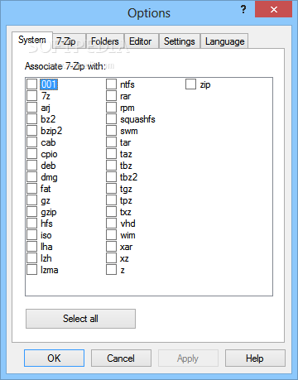Go to the Settings tab
The height and width of the screenshot is (380, 298).
point(180,41)
